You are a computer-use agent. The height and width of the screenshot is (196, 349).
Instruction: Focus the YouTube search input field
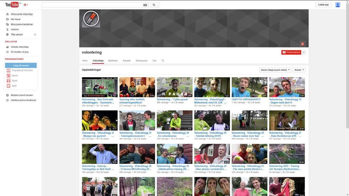[x=92, y=5]
